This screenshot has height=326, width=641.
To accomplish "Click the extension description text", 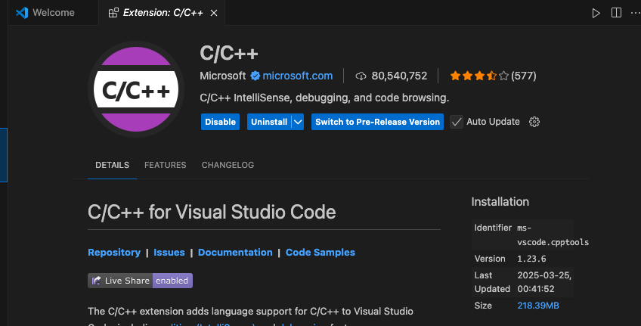I will tap(324, 98).
